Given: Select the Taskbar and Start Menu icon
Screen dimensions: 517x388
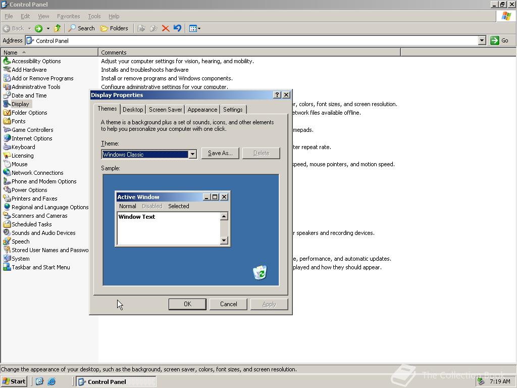Looking at the screenshot, I should pyautogui.click(x=7, y=267).
